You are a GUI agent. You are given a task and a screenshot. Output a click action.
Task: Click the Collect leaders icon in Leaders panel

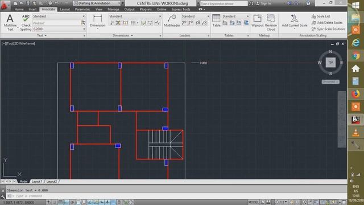click(x=205, y=23)
